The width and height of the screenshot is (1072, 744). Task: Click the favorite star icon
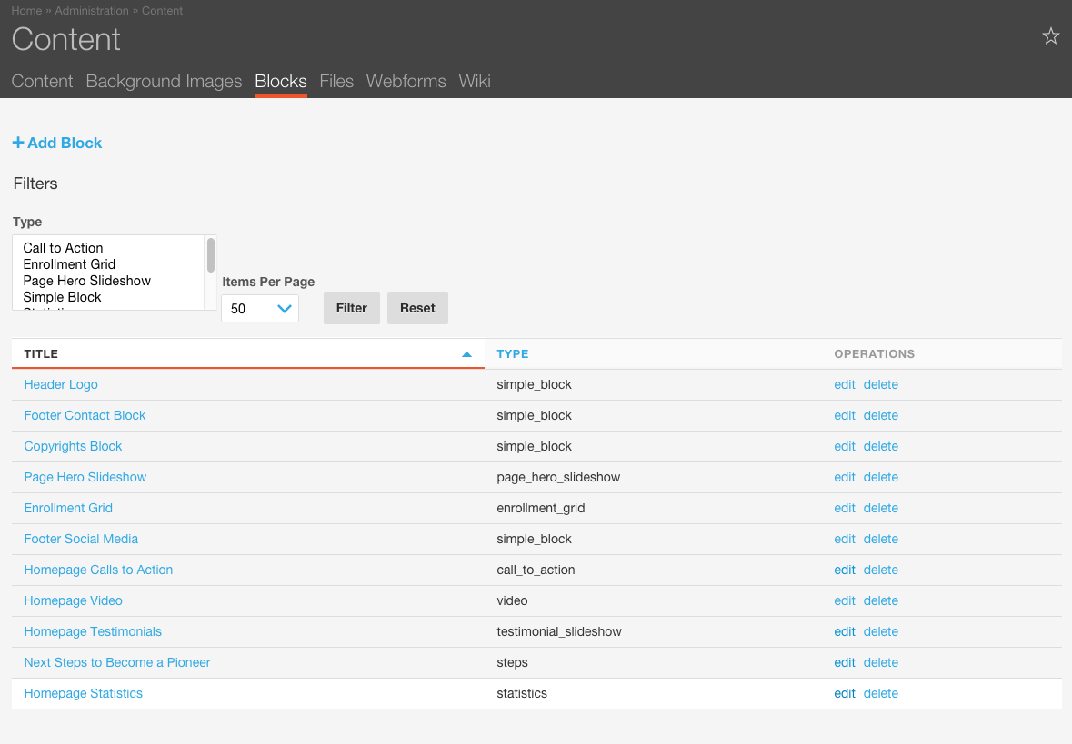pyautogui.click(x=1051, y=36)
